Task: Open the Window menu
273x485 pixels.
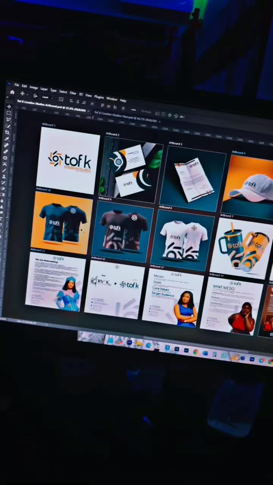Action: [x=111, y=99]
